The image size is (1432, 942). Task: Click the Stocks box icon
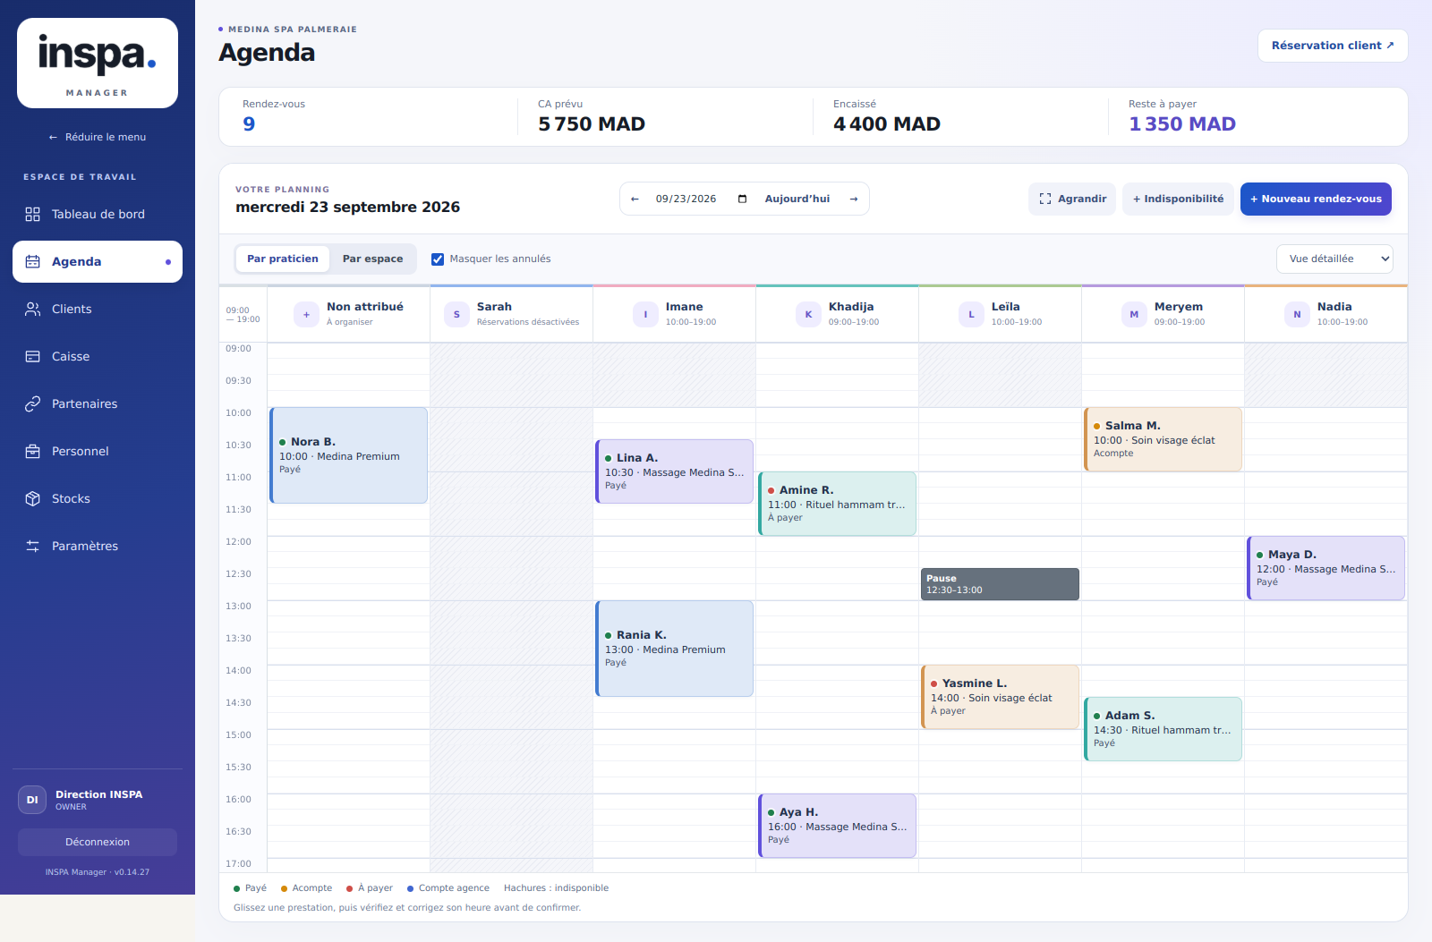[33, 498]
